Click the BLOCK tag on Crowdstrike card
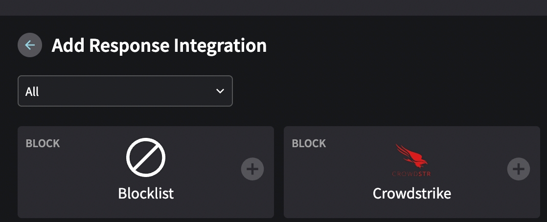The height and width of the screenshot is (222, 547). coord(309,144)
